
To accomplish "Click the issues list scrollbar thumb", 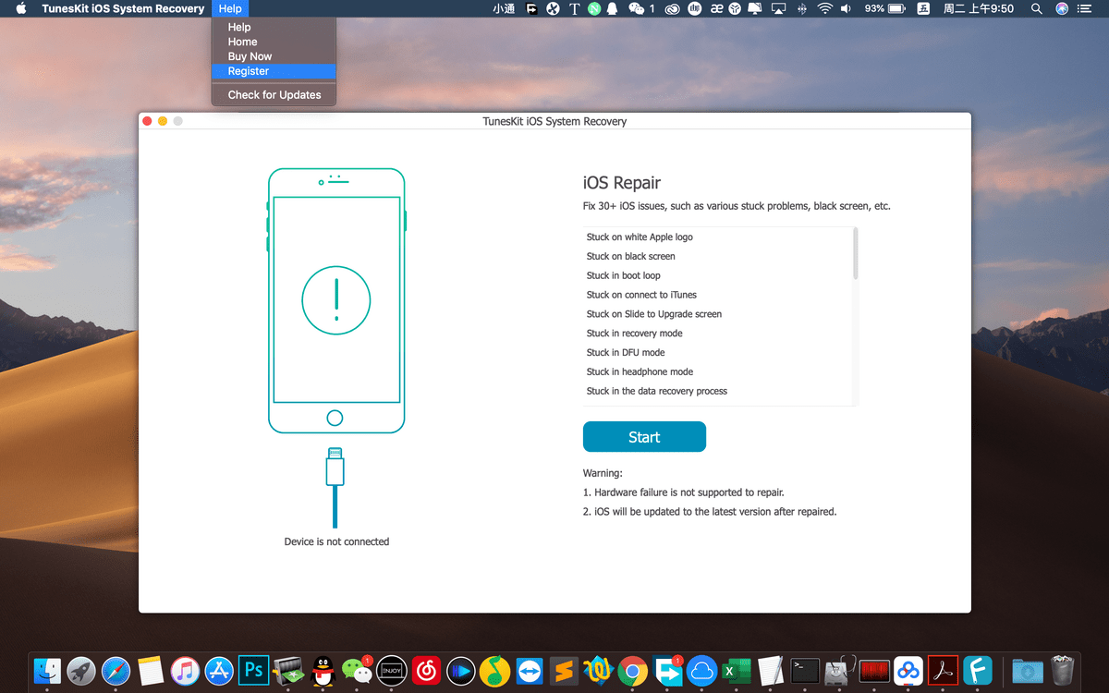I will [856, 253].
